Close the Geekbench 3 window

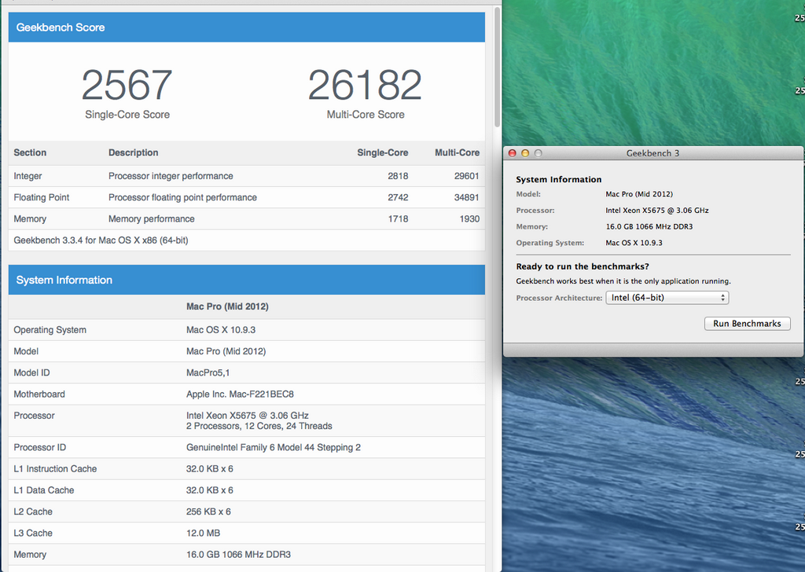(x=512, y=153)
